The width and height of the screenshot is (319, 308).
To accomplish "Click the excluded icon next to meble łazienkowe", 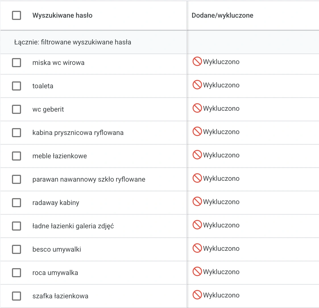I will tap(197, 155).
